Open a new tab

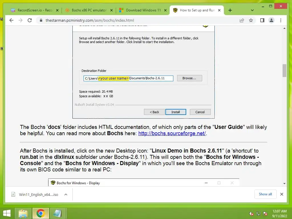click(x=230, y=10)
